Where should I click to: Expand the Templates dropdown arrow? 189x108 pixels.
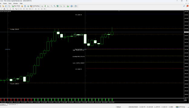coord(77,6)
